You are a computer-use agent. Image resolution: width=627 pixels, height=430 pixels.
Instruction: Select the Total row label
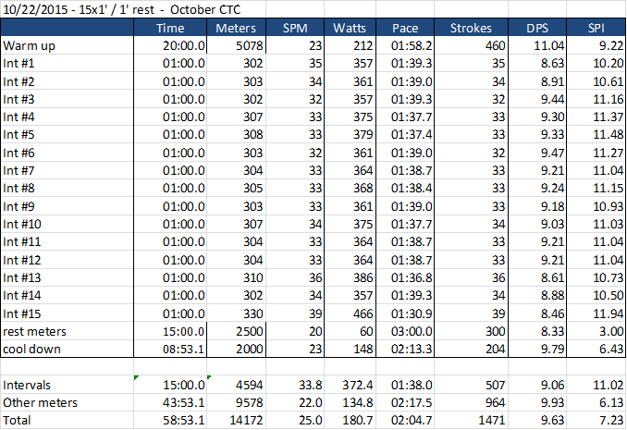coord(17,420)
